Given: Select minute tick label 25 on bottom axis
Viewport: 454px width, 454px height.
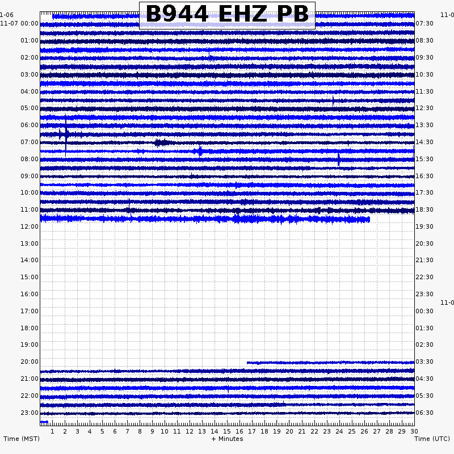Looking at the screenshot, I should (352, 431).
